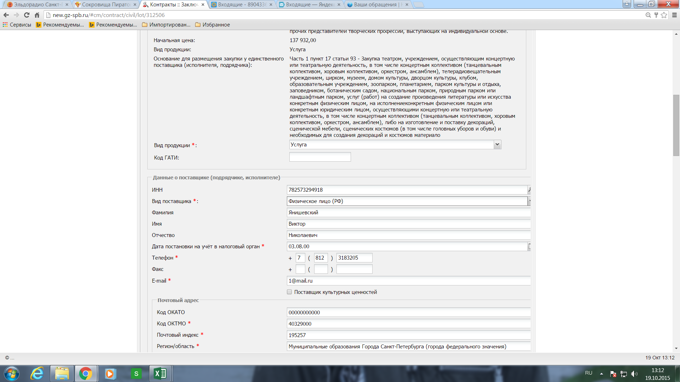This screenshot has width=680, height=382.
Task: Go to browser Home page
Action: pos(37,15)
